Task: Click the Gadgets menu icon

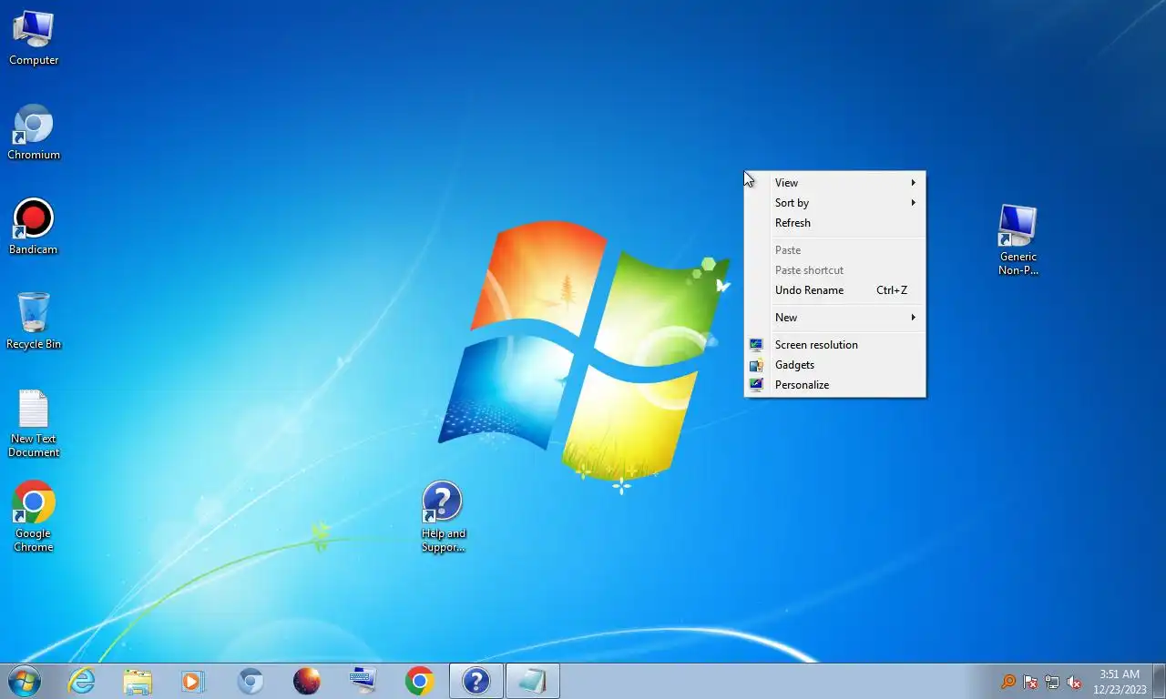Action: (756, 365)
